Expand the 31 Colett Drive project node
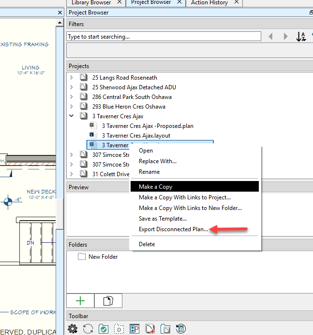313x335 pixels. click(x=72, y=174)
